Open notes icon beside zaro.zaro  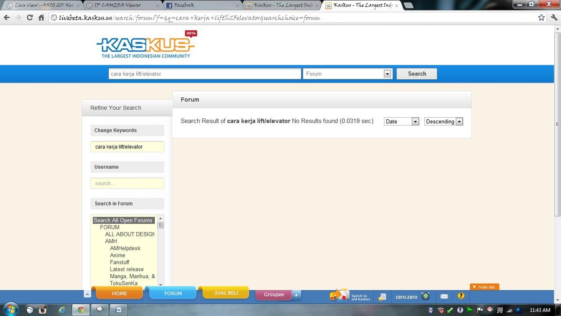coord(382,297)
